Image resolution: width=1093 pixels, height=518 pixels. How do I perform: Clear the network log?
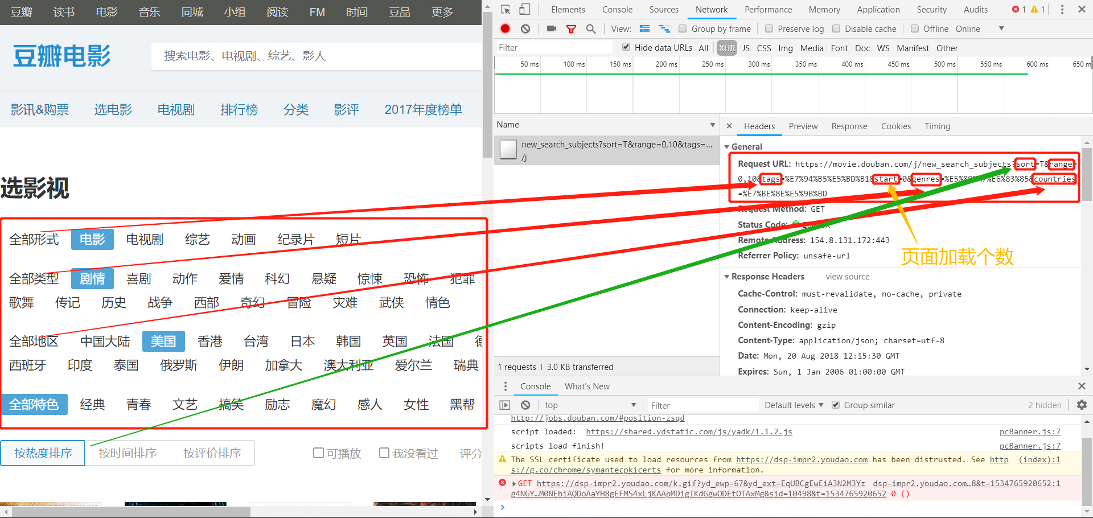tap(525, 28)
